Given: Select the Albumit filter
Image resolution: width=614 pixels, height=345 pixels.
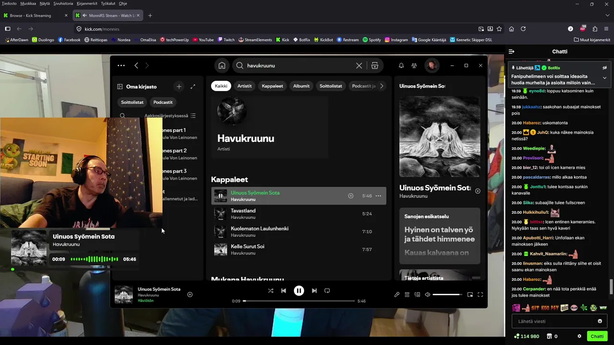Looking at the screenshot, I should tap(301, 86).
